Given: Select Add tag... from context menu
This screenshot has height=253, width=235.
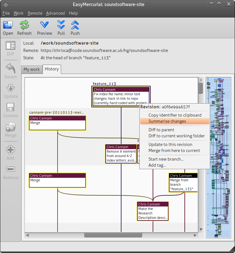Looking at the screenshot, I should [x=175, y=165].
